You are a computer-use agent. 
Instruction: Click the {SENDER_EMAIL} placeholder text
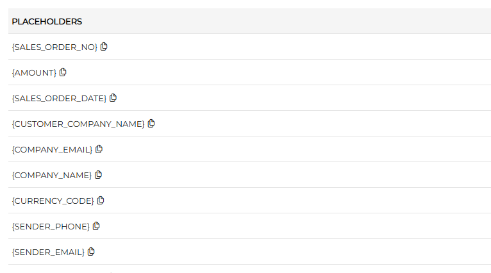[x=48, y=252]
